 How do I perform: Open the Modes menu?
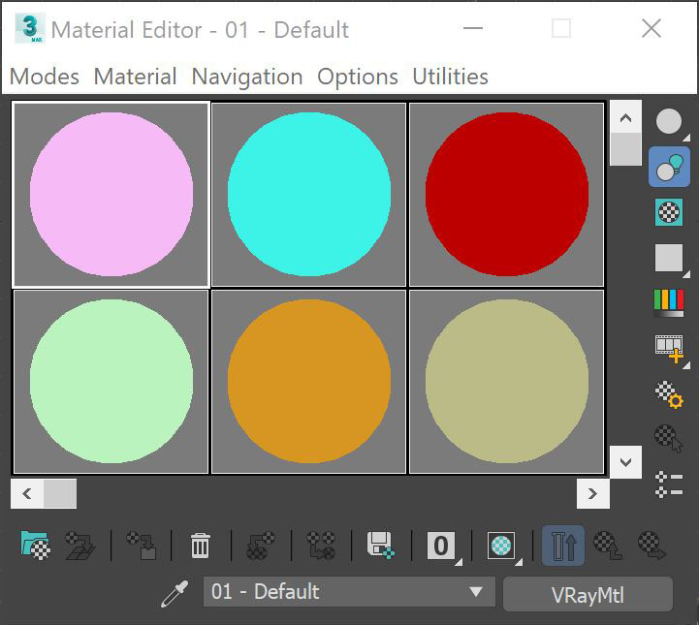(45, 77)
